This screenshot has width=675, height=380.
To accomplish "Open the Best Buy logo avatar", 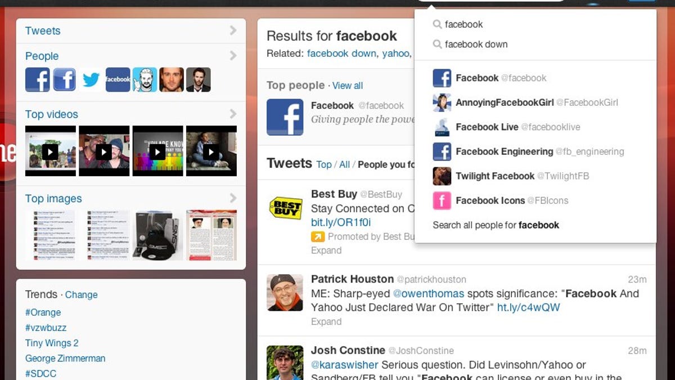I will click(285, 207).
